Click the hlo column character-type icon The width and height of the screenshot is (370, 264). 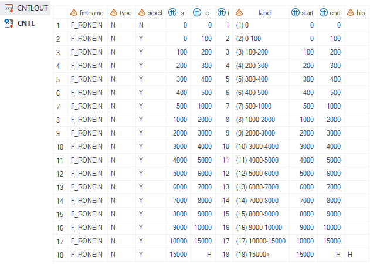tap(351, 12)
